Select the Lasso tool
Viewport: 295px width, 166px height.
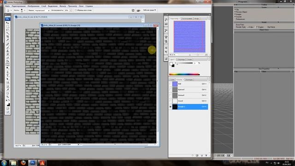7,30
